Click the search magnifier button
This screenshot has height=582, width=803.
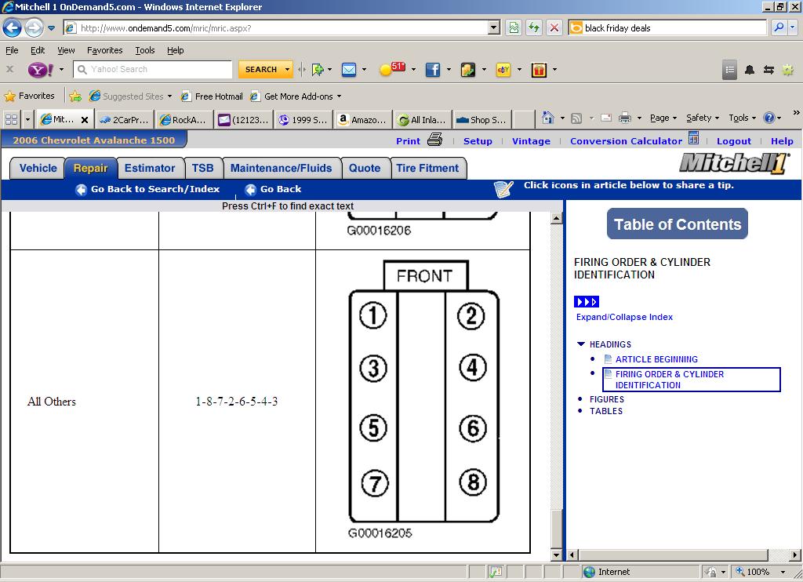[x=779, y=27]
